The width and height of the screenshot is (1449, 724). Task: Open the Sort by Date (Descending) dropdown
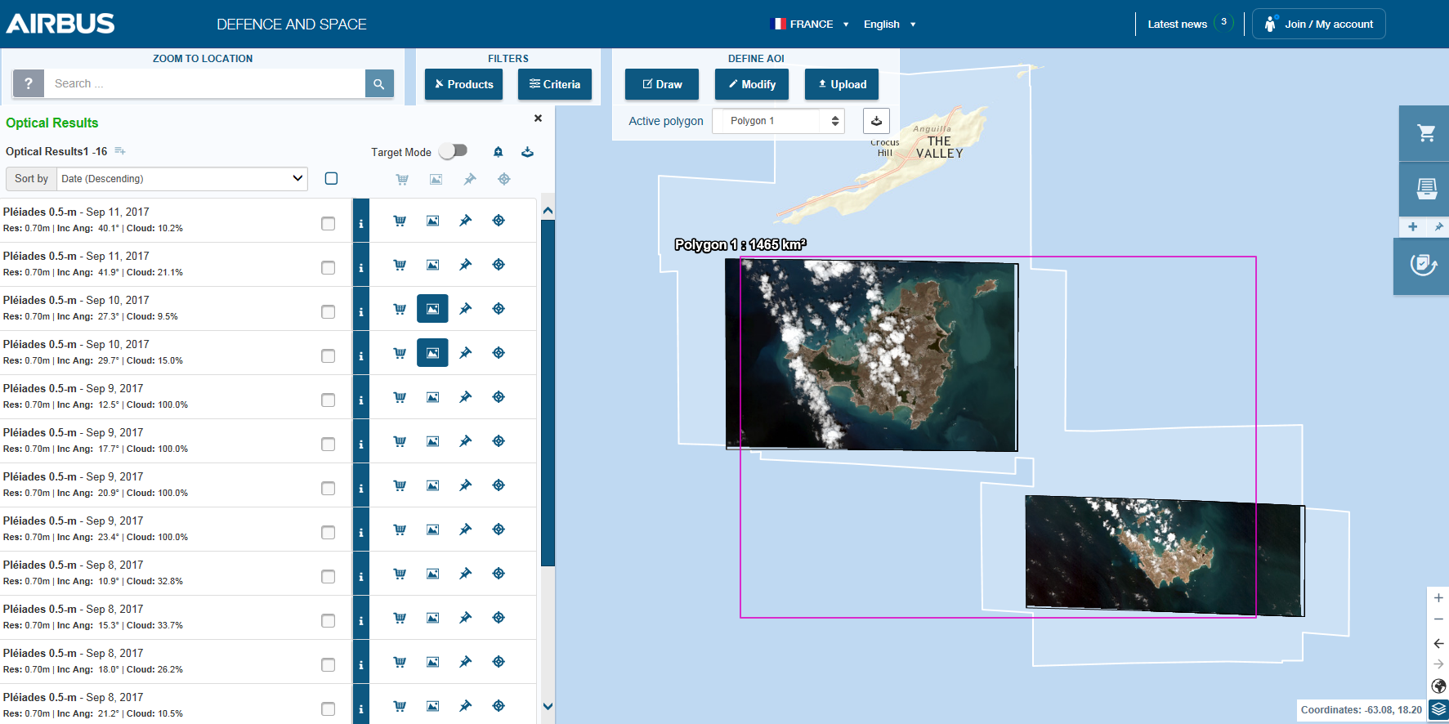tap(181, 178)
